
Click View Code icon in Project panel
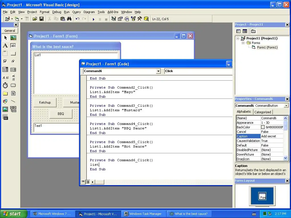coord(238,31)
